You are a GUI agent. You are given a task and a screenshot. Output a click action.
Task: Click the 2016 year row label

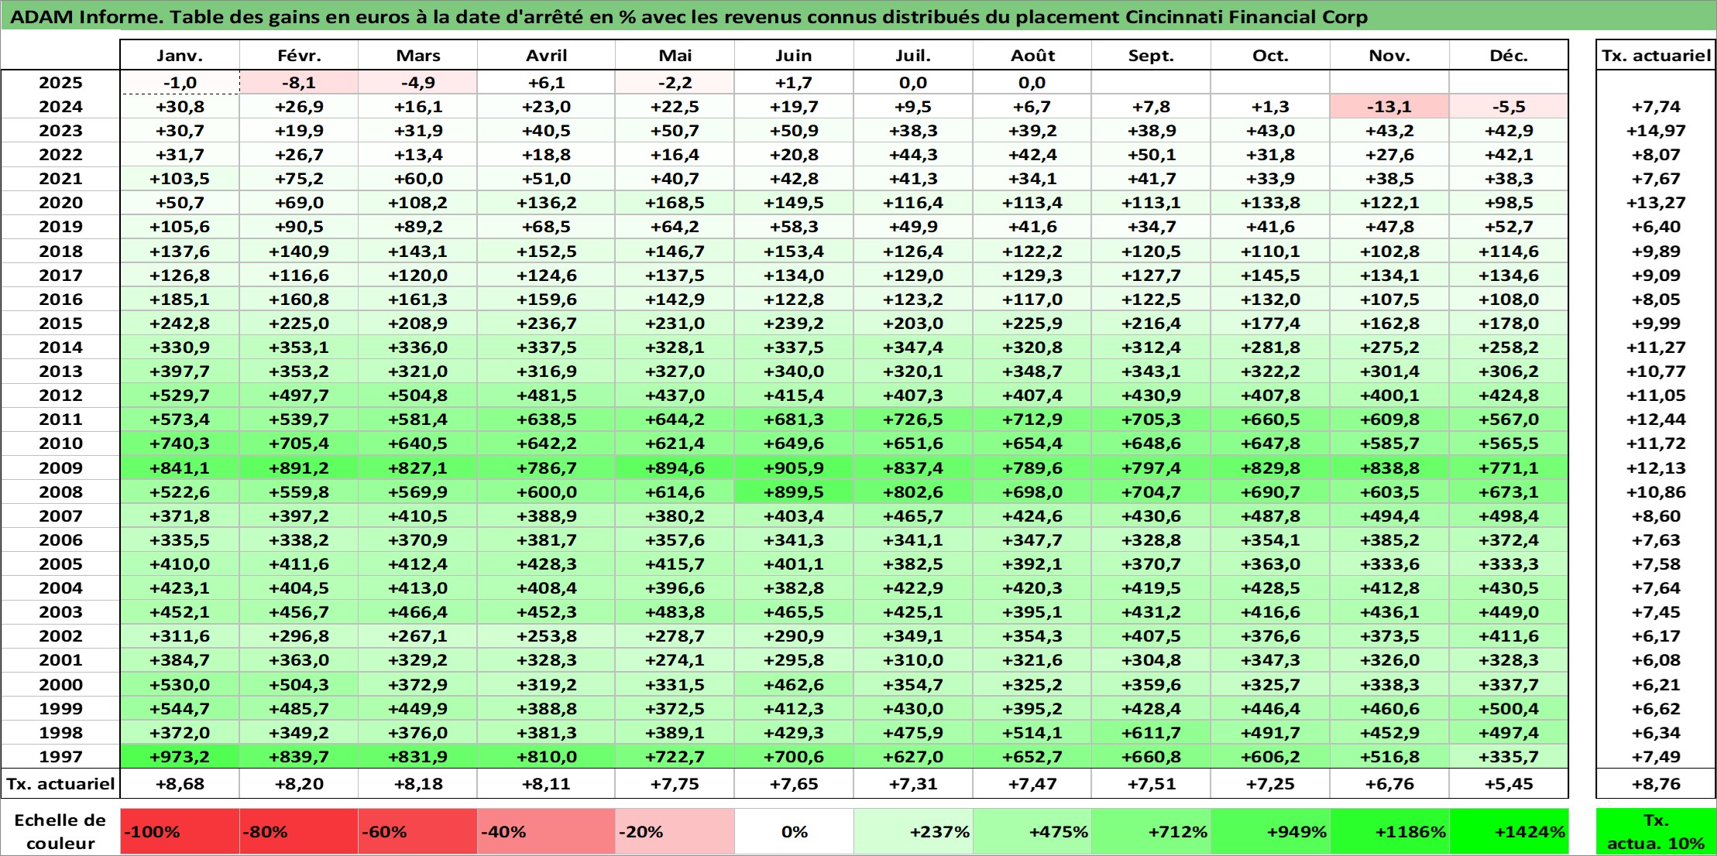pos(60,299)
